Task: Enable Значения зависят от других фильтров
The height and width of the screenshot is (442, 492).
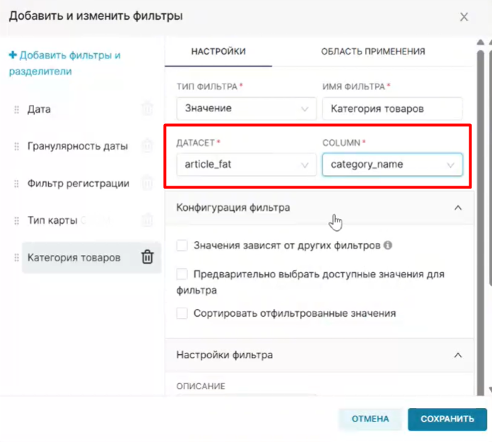Action: pos(182,246)
